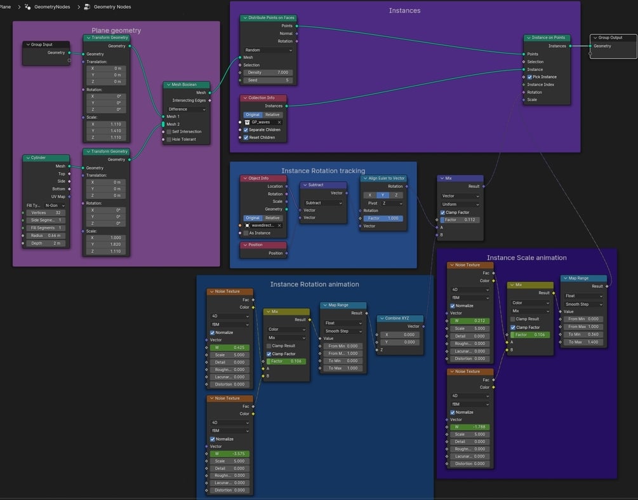
Task: Click the Vertices 32 field on Cylinder
Action: coord(46,213)
